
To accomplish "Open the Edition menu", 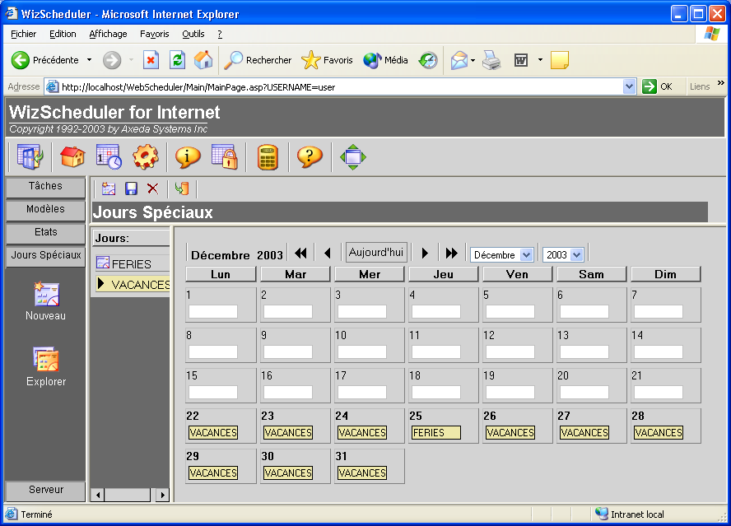I will click(63, 34).
